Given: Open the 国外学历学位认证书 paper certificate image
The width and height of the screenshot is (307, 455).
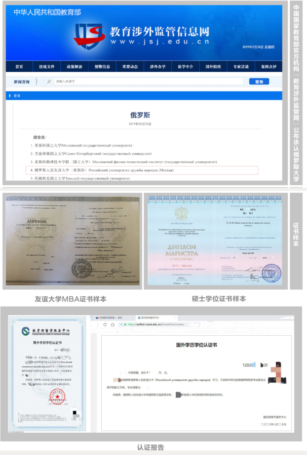Looking at the screenshot, I should 47,374.
